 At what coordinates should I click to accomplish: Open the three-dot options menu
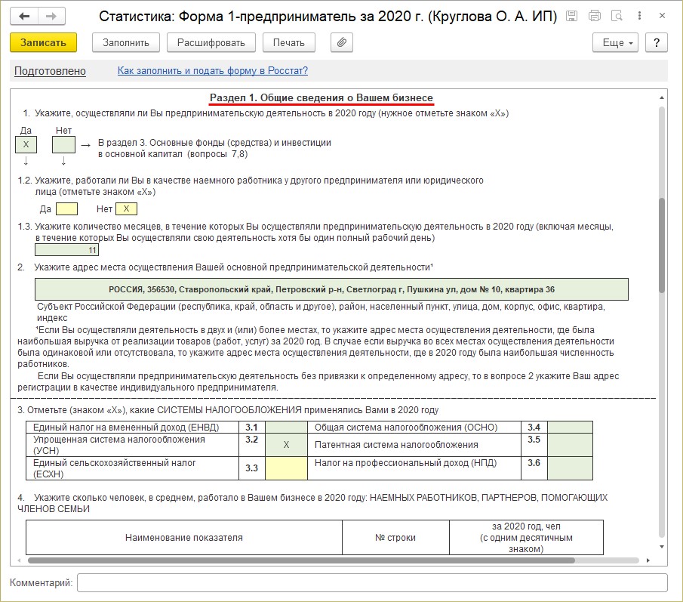639,16
